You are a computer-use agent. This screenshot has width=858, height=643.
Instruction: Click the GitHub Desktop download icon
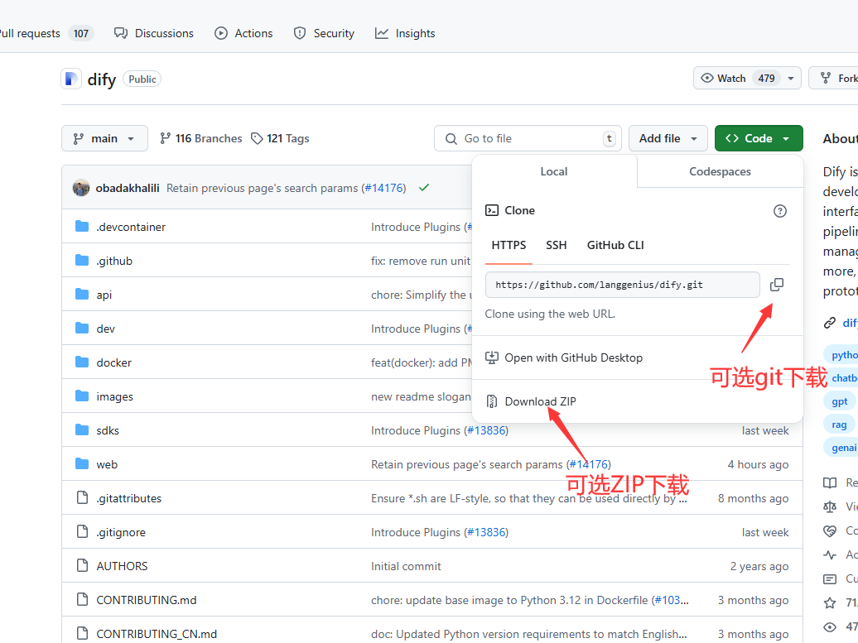tap(492, 357)
